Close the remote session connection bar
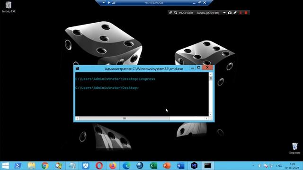 pos(205,3)
